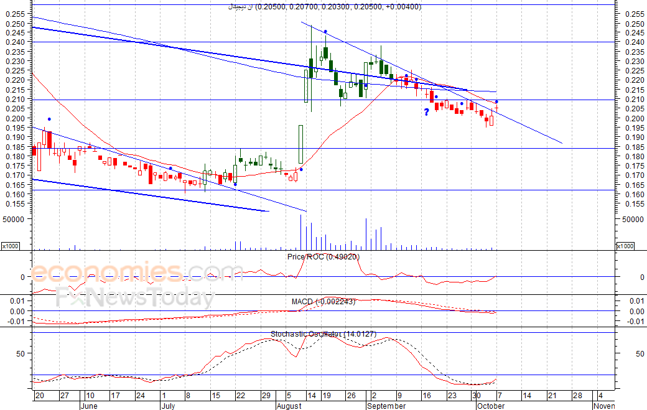The height and width of the screenshot is (410, 647).
Task: Click 0.240 on the left price axis
Action: point(16,42)
